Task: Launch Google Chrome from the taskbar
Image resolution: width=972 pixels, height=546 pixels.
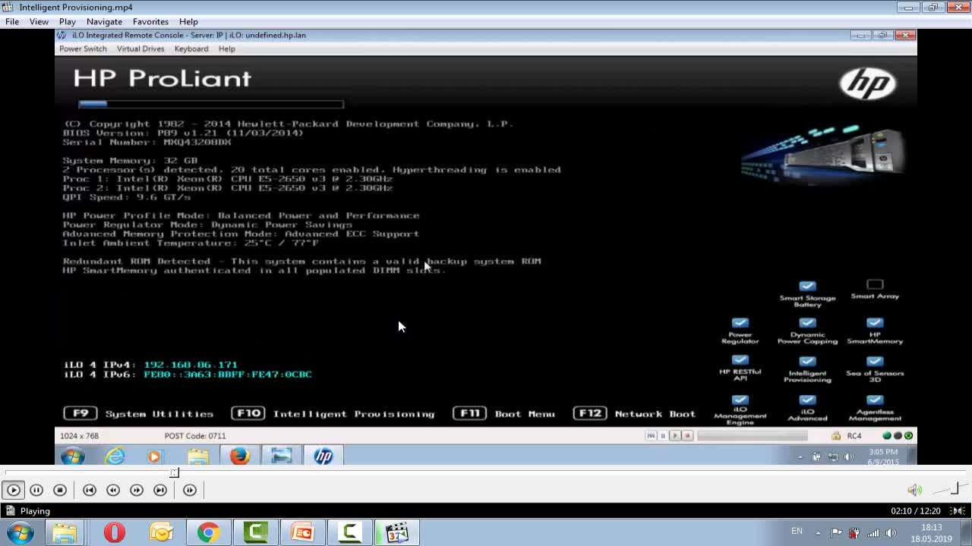Action: point(208,532)
